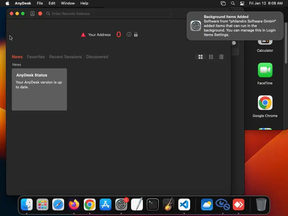Switch to list view layout
Image resolution: width=288 pixels, height=216 pixels.
point(221,57)
